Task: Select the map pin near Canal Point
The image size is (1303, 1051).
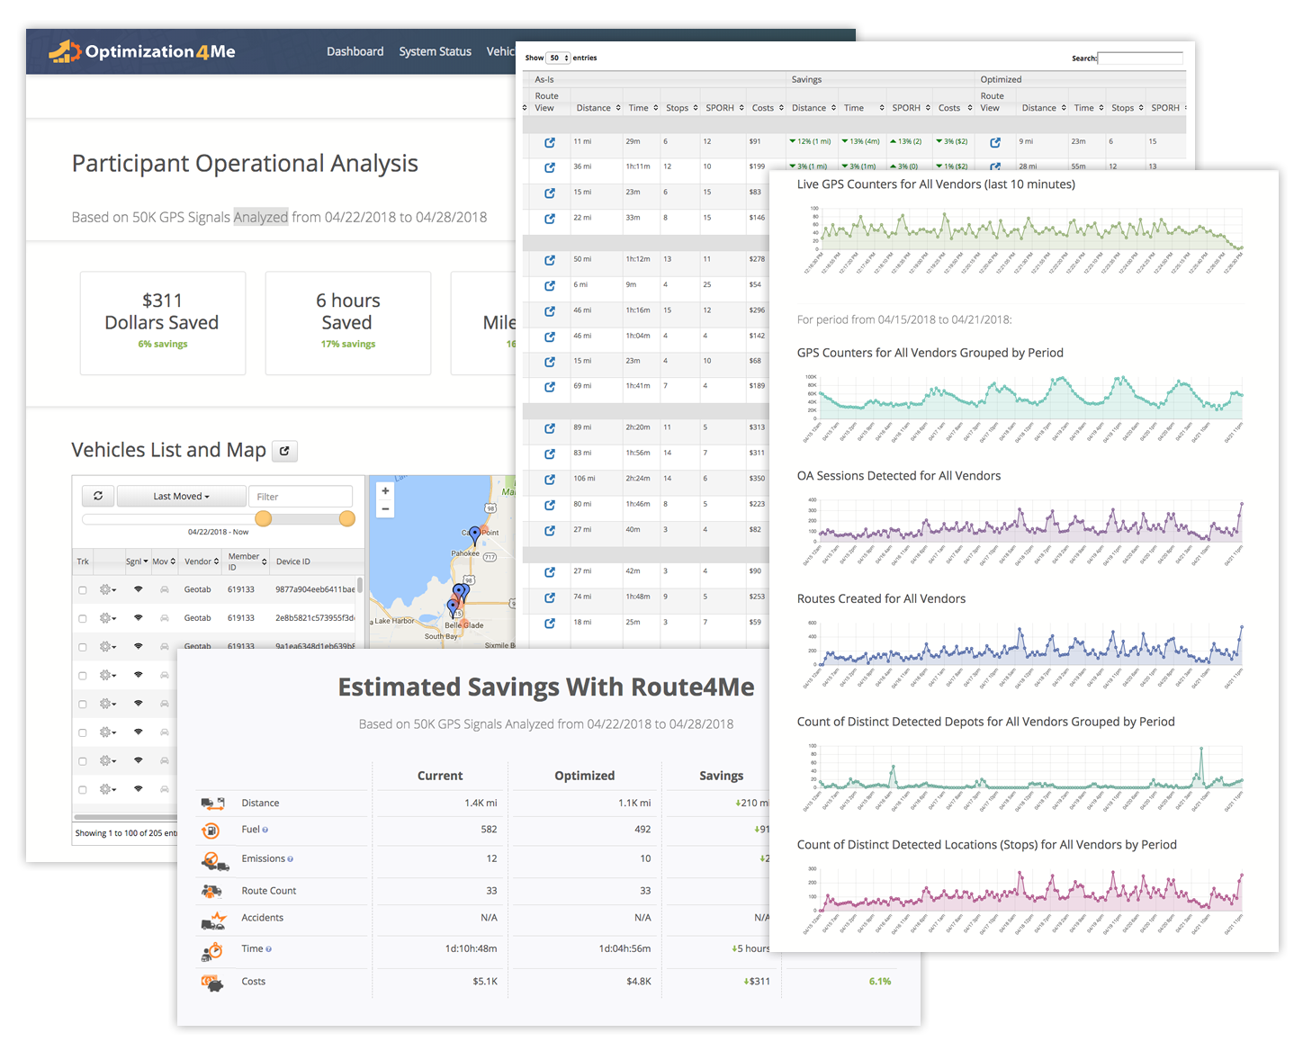Action: click(475, 535)
